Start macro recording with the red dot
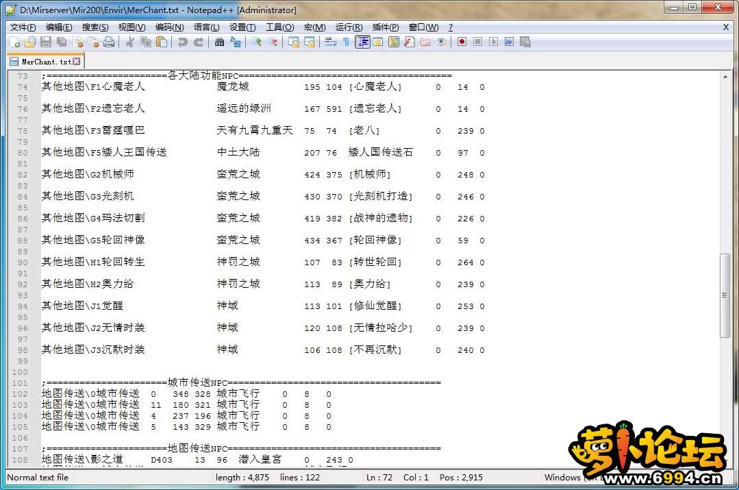This screenshot has height=490, width=739. (x=462, y=42)
